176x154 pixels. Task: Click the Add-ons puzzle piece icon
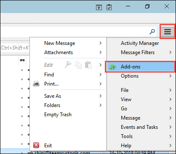click(113, 67)
